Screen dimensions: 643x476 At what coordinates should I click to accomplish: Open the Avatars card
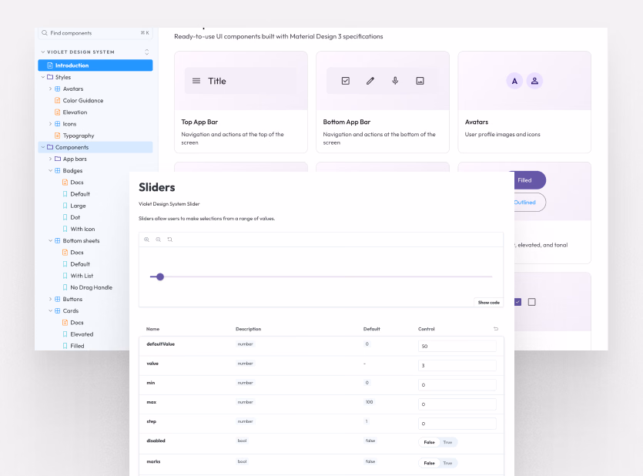pos(524,102)
